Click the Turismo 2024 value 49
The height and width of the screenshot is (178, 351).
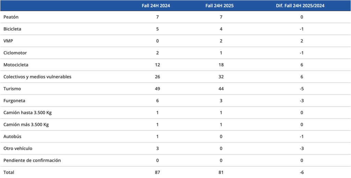click(x=157, y=89)
